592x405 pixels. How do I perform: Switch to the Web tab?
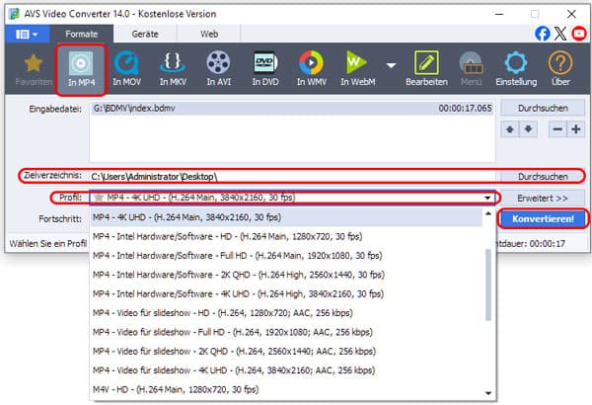coord(209,34)
